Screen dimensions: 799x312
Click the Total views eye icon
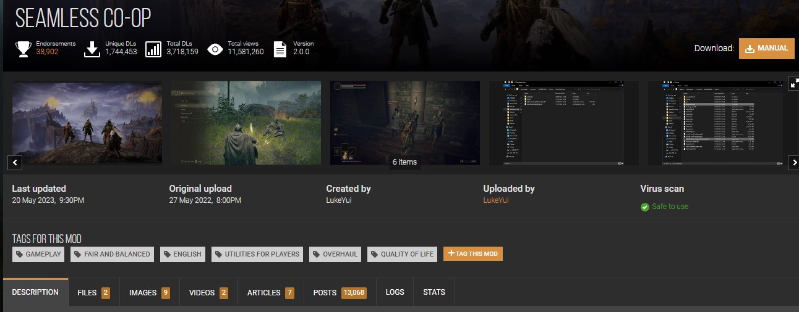click(215, 49)
